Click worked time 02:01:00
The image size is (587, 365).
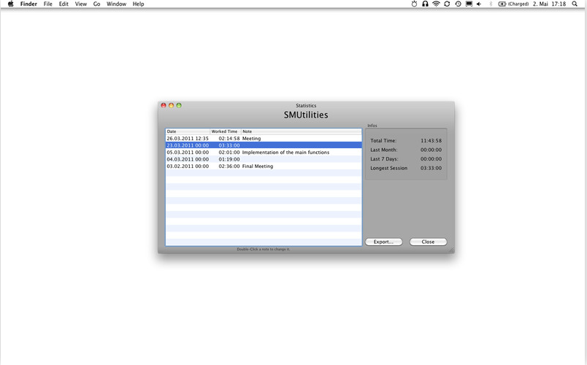click(x=229, y=153)
